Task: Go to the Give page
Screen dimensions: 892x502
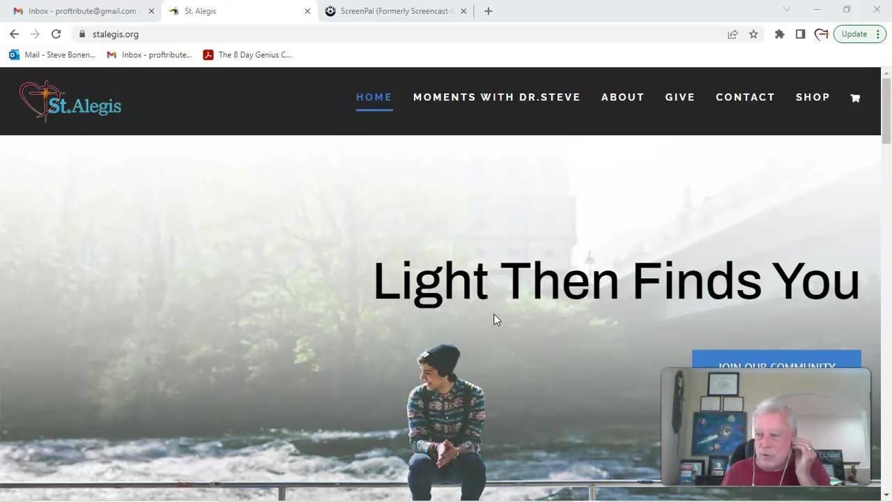Action: coord(680,98)
